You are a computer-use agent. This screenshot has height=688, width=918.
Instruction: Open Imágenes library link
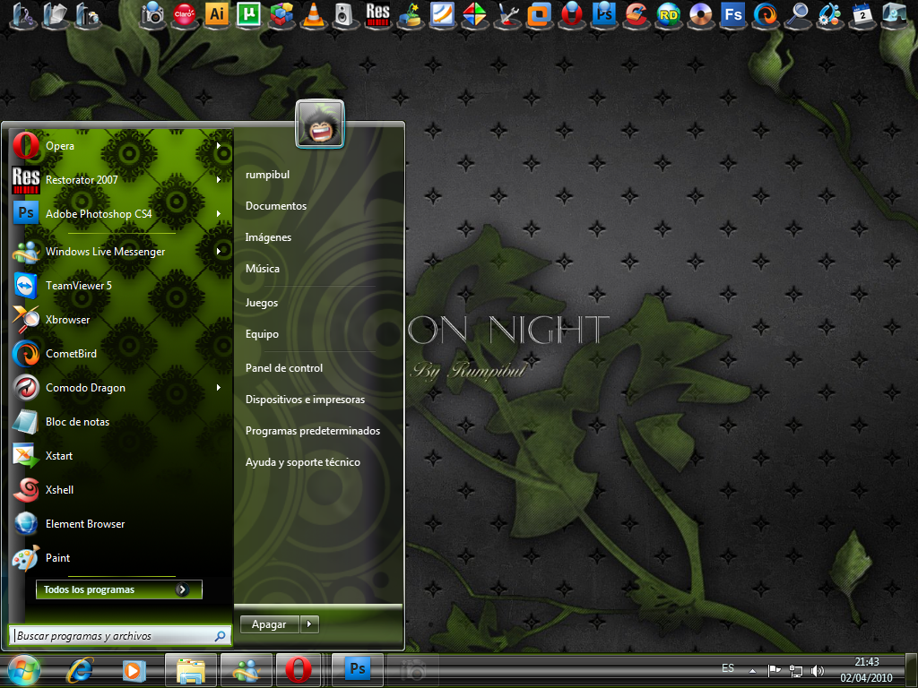click(268, 236)
